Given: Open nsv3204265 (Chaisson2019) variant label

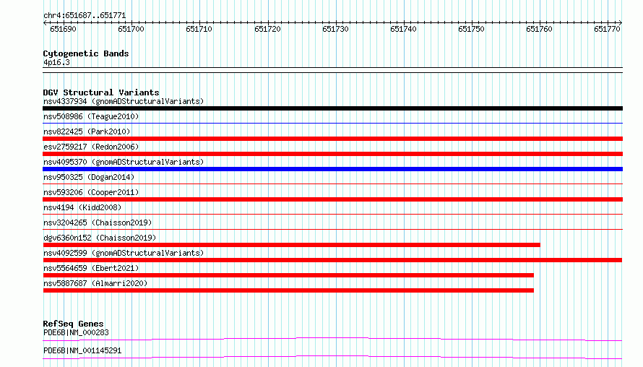Looking at the screenshot, I should (98, 223).
